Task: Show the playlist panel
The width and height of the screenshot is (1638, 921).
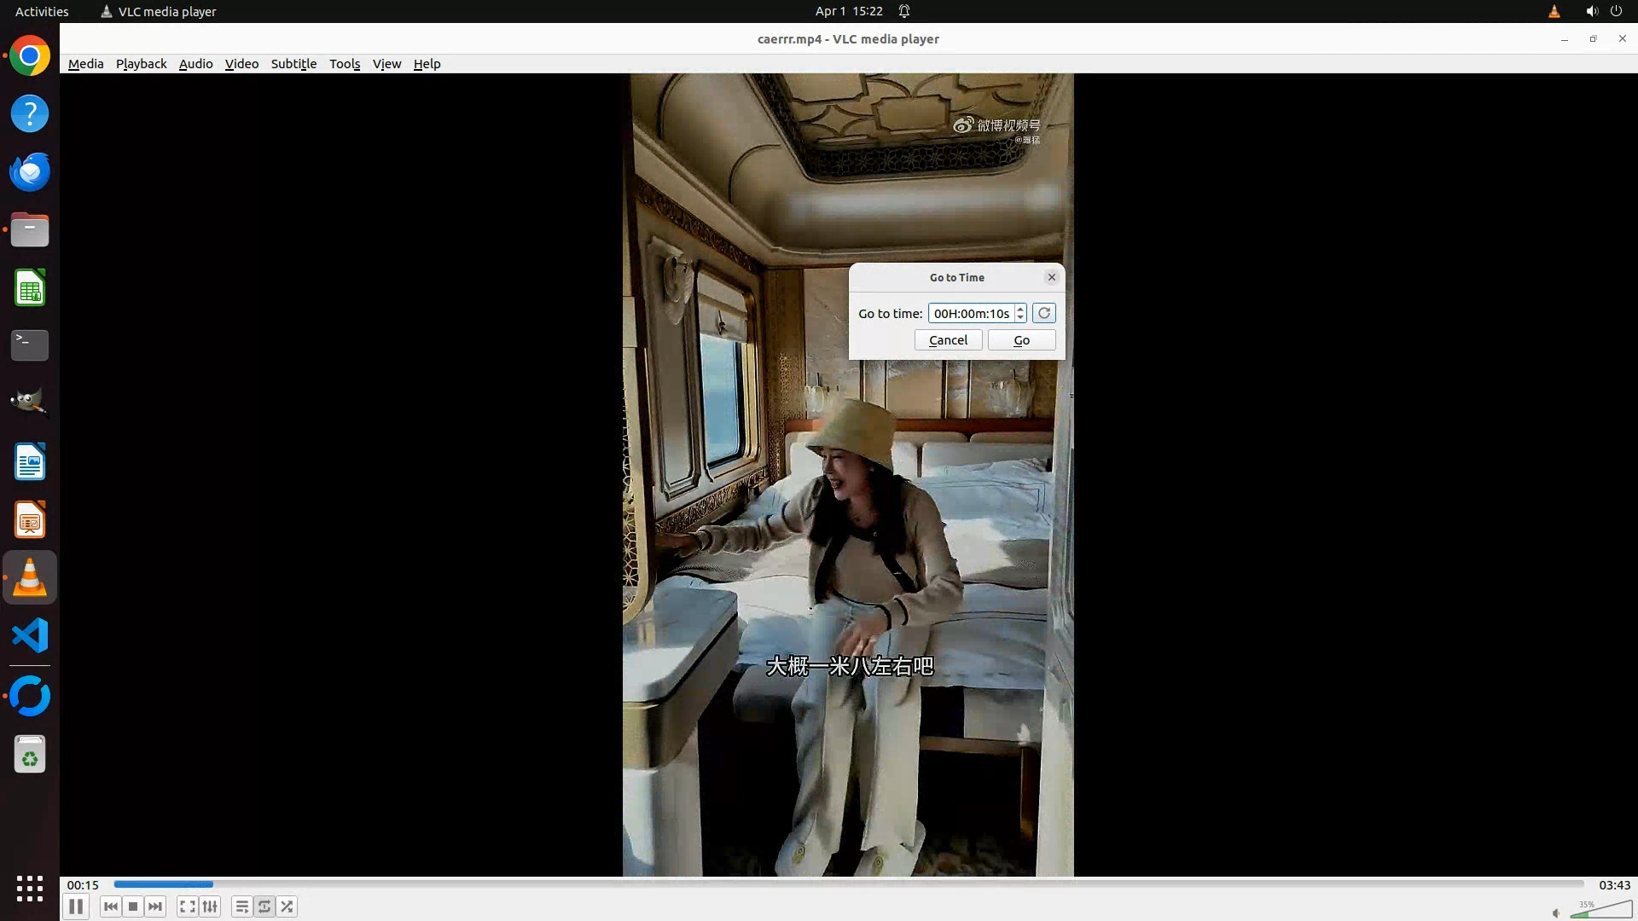Action: [242, 907]
